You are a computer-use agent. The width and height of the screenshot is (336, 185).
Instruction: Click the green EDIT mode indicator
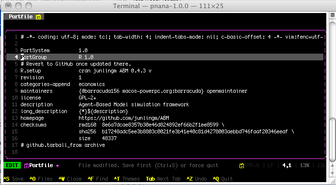[x=12, y=165]
